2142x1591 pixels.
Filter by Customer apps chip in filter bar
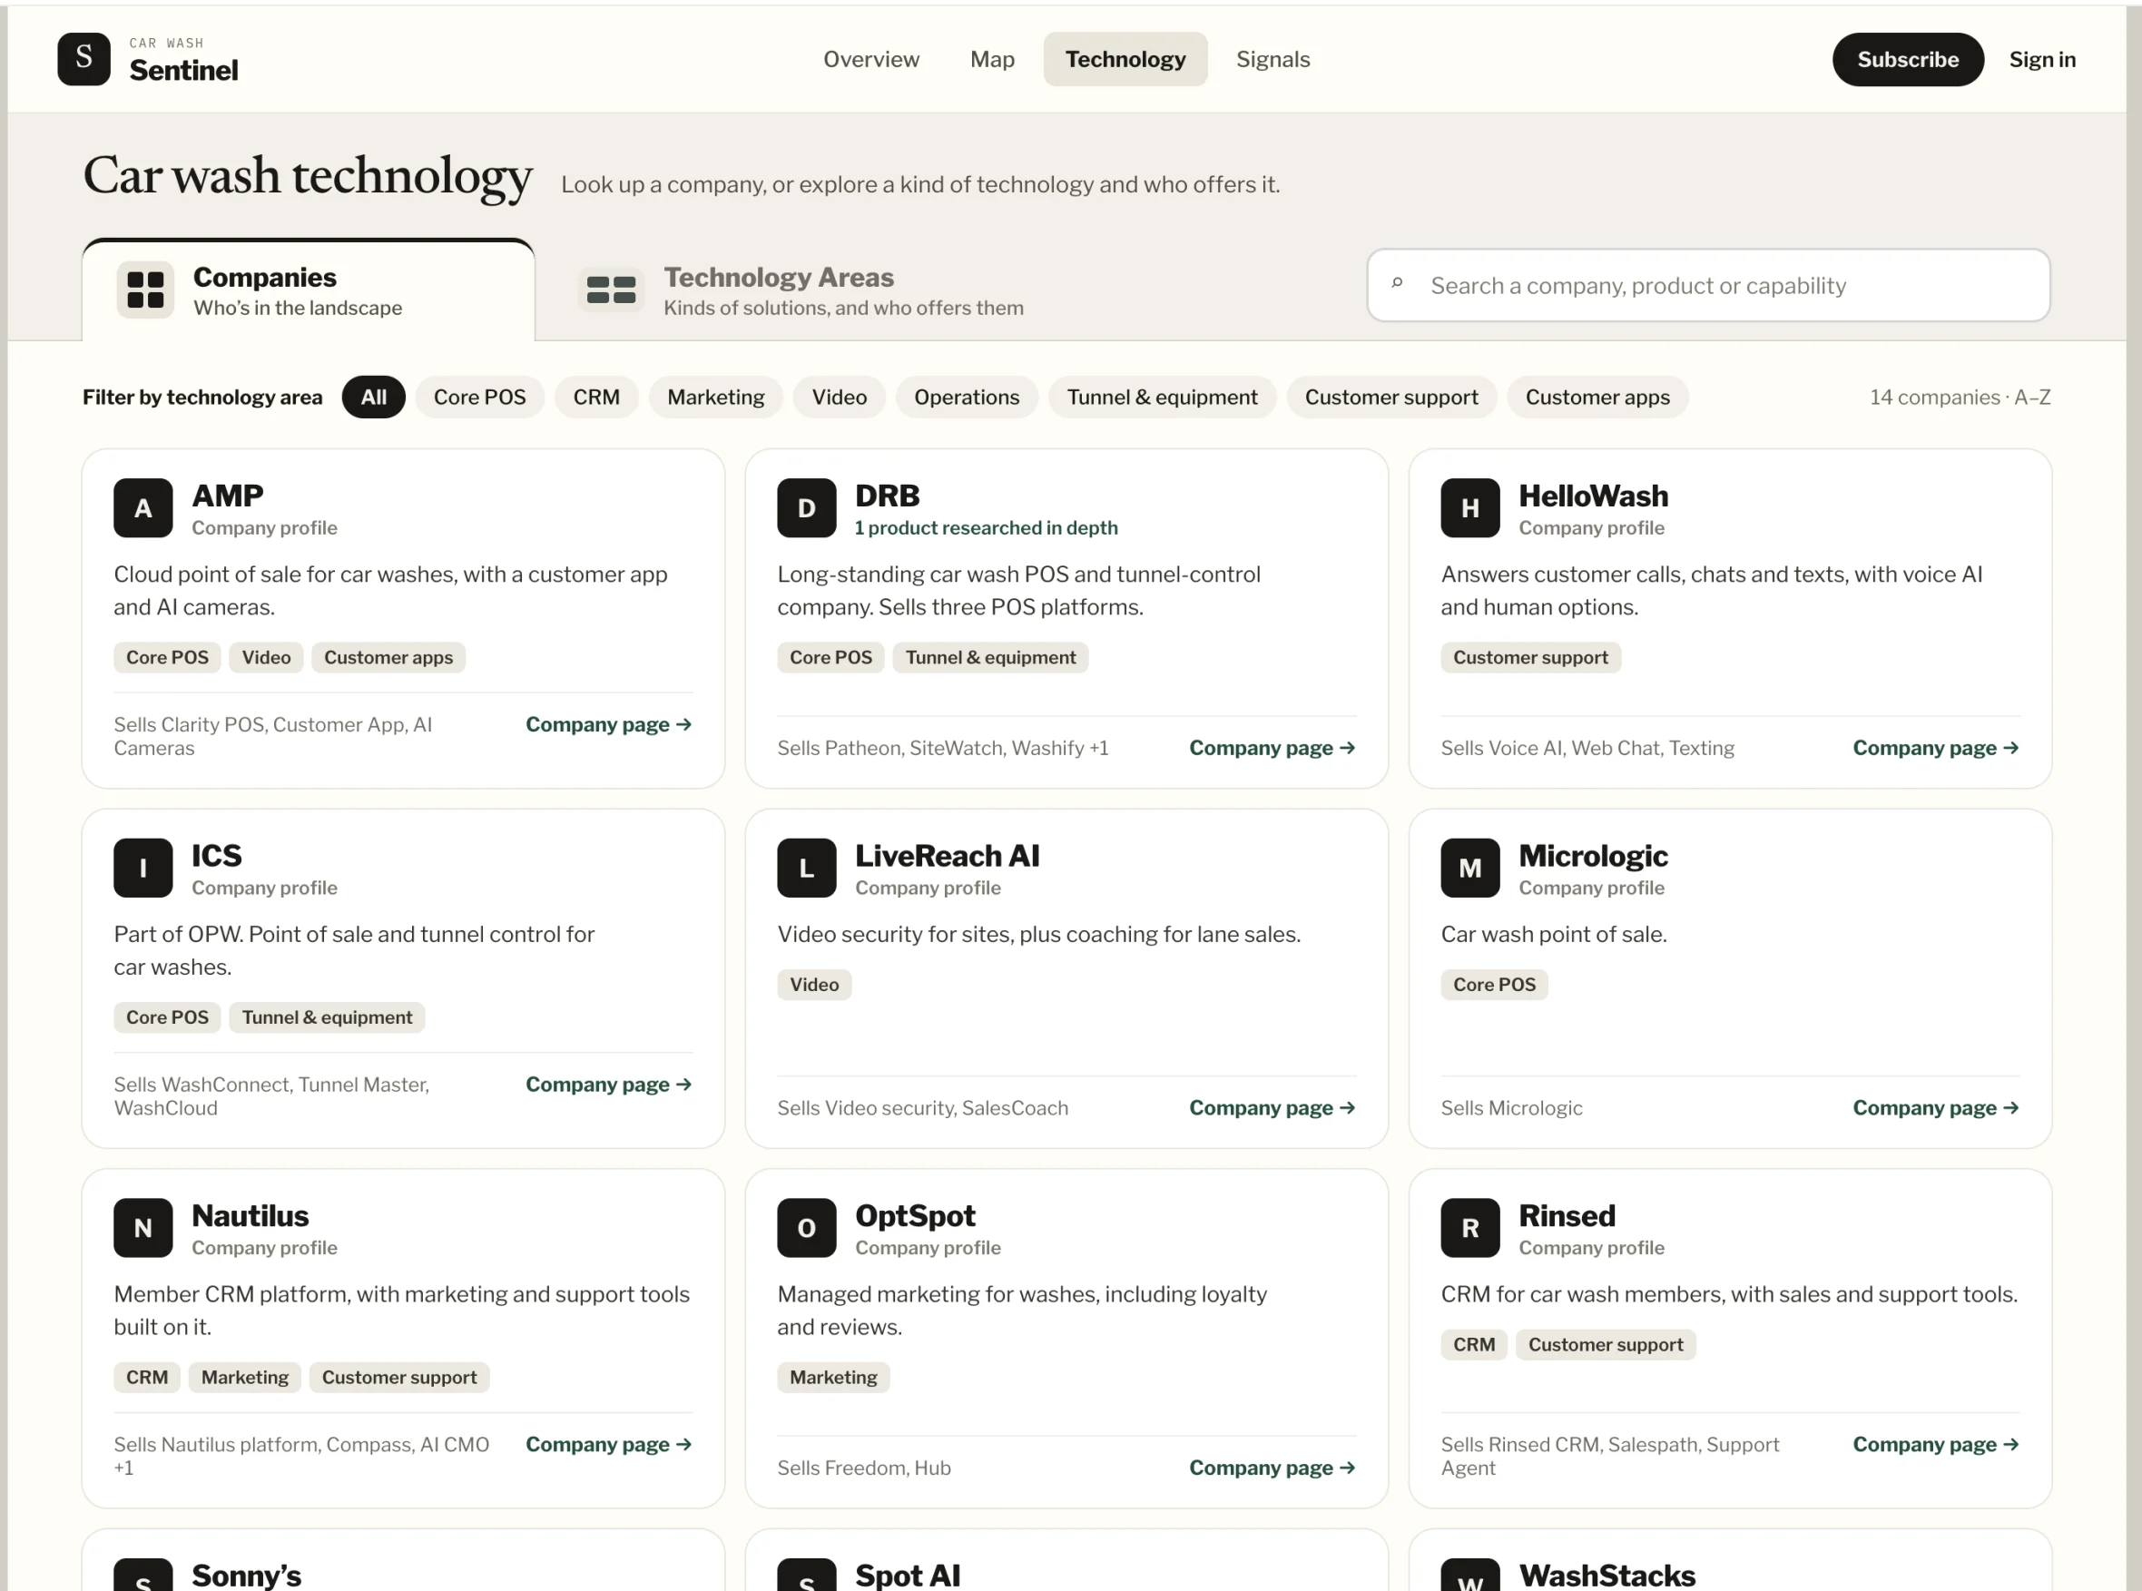(x=1597, y=397)
